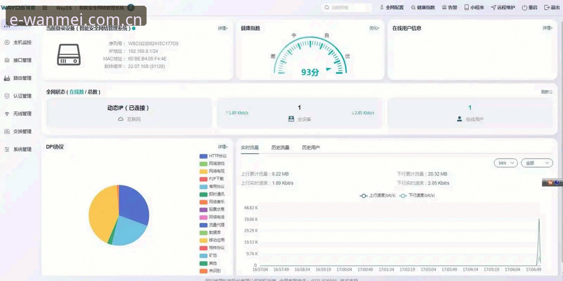This screenshot has height=281, width=563.
Task: Open 健康指数 from the top toolbar
Action: (x=423, y=7)
